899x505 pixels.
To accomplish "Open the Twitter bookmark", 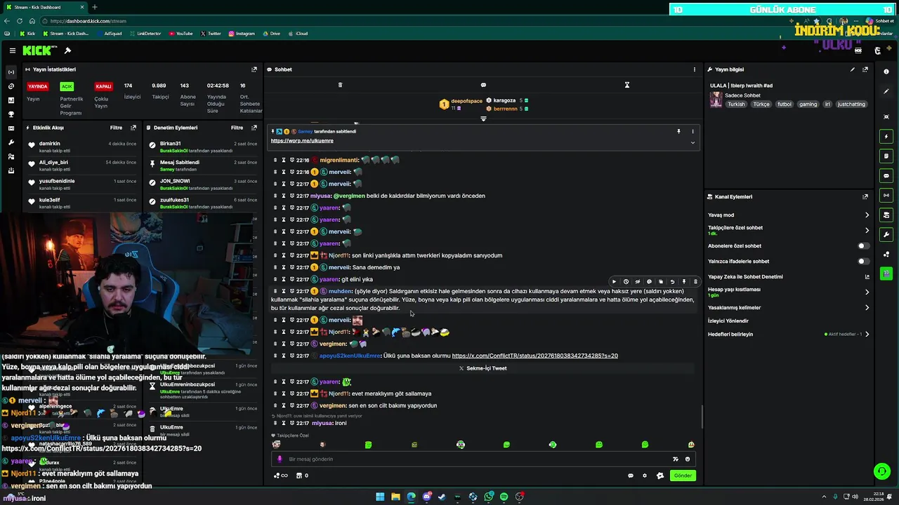I will pyautogui.click(x=211, y=34).
